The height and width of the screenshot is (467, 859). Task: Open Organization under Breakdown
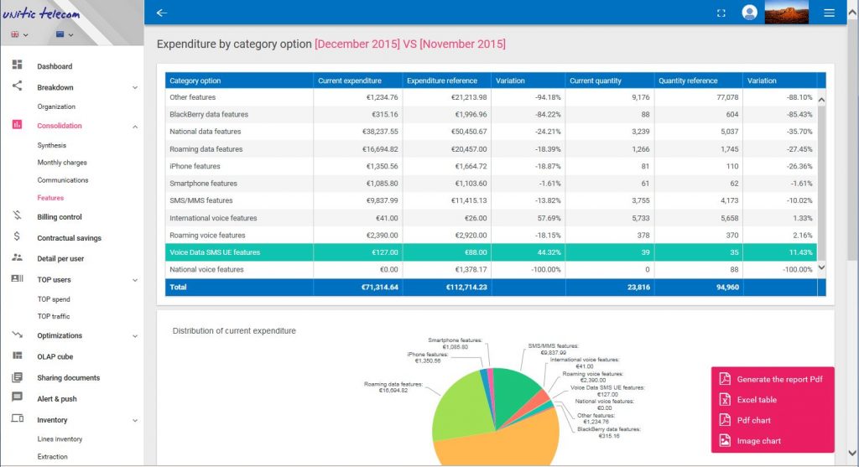56,106
